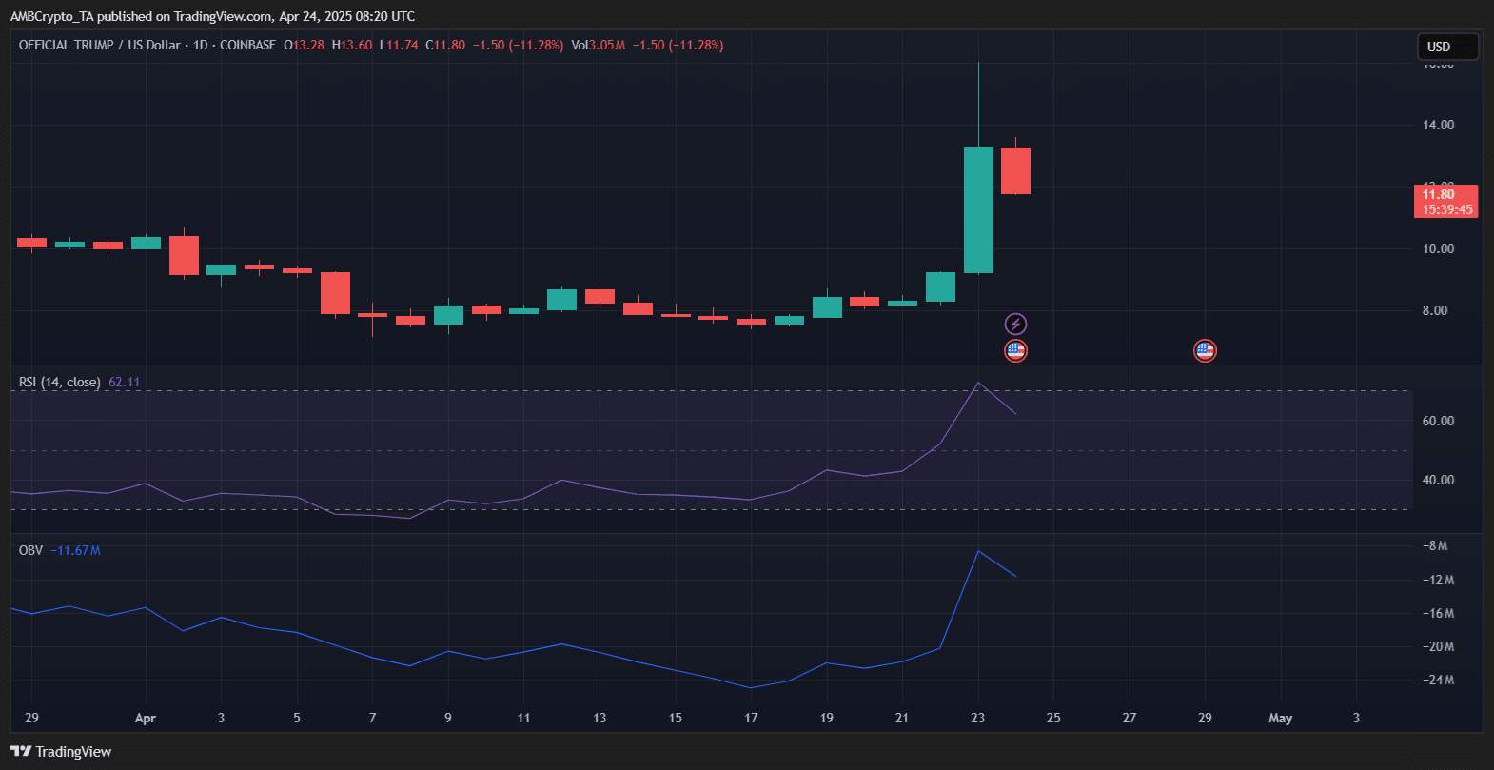Click the May label on time axis

[x=1281, y=718]
